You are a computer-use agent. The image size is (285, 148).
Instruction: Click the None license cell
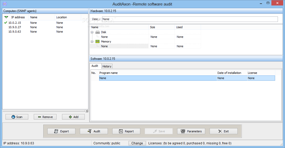[x=261, y=78]
